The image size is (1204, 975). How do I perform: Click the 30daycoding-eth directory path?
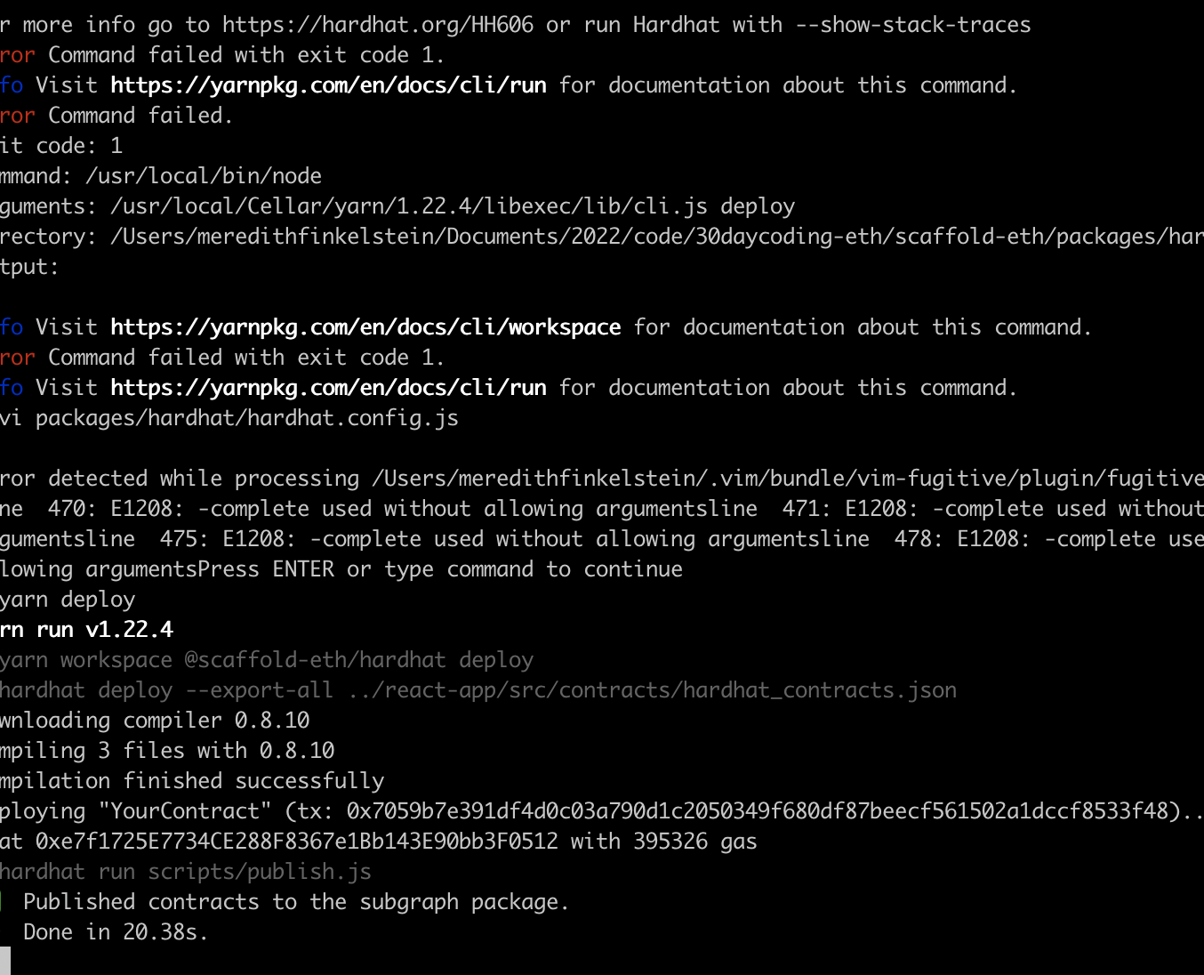[657, 237]
